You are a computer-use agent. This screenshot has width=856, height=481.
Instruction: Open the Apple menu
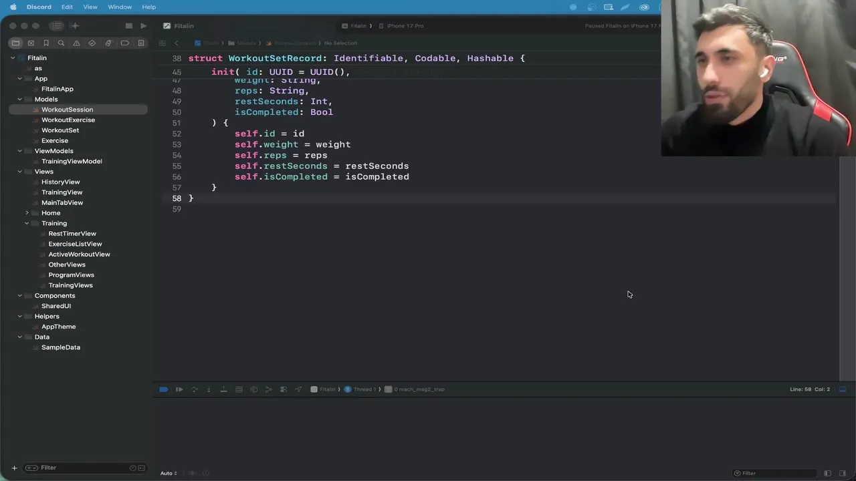point(13,7)
